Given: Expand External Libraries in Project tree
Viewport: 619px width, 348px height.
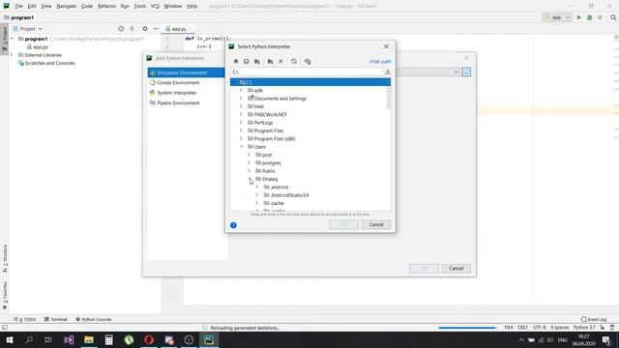Looking at the screenshot, I should [12, 55].
